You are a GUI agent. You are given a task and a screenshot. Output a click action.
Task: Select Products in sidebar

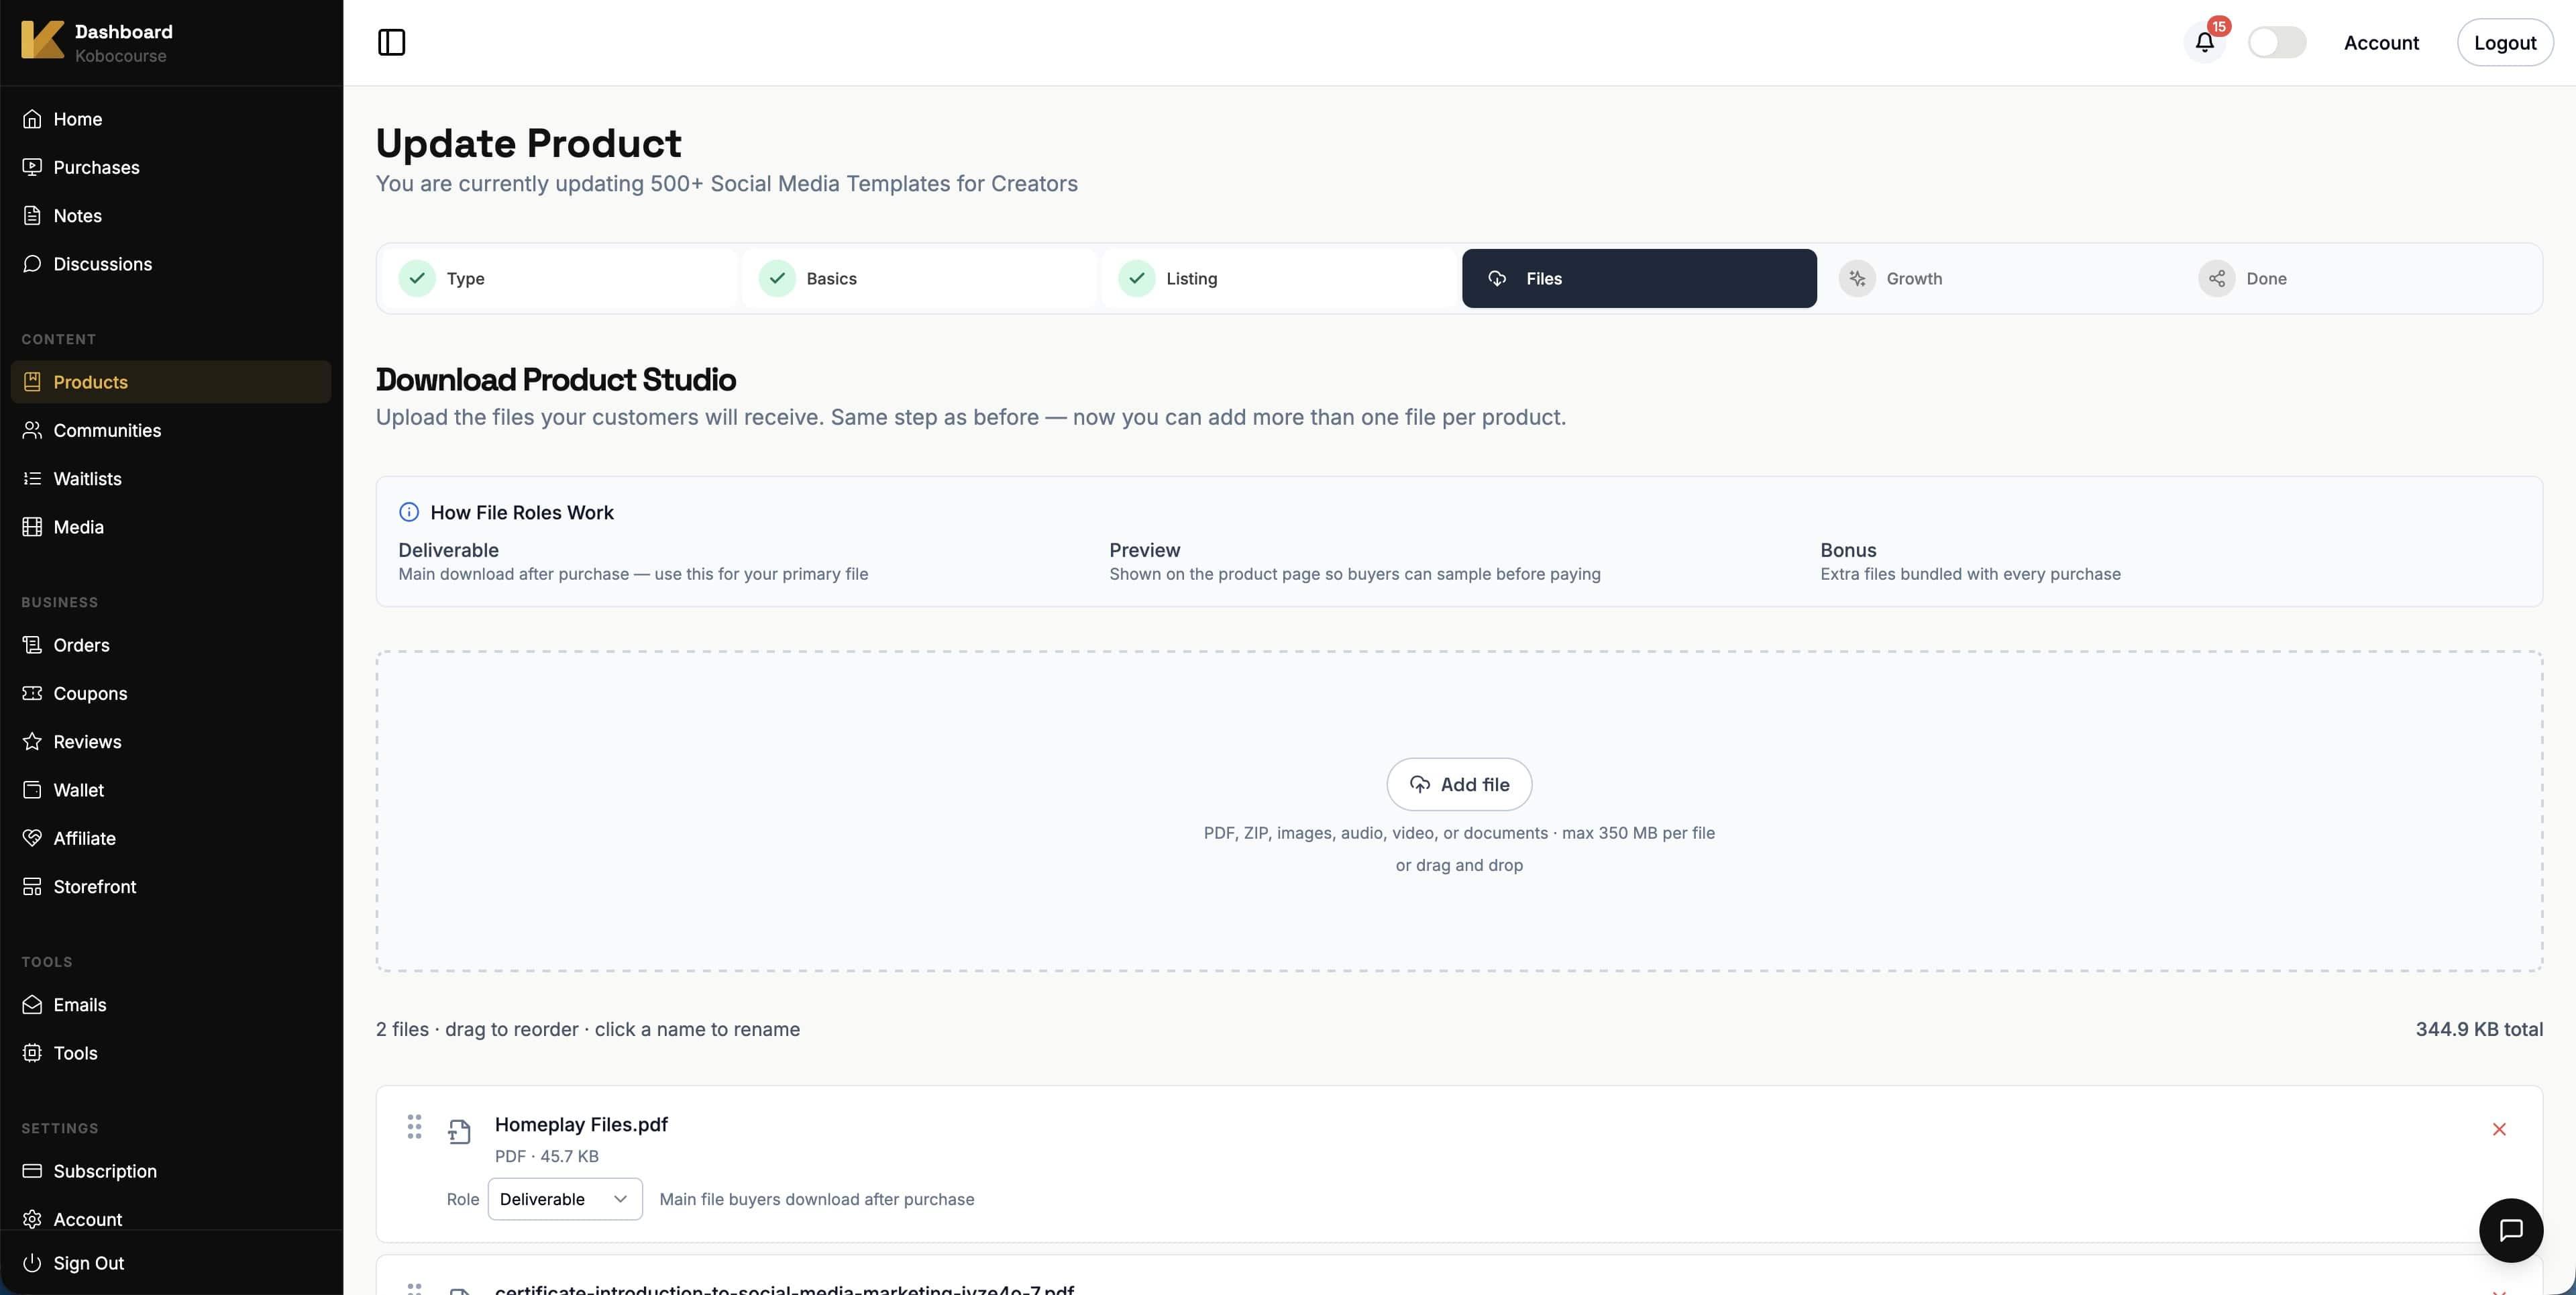pos(171,382)
